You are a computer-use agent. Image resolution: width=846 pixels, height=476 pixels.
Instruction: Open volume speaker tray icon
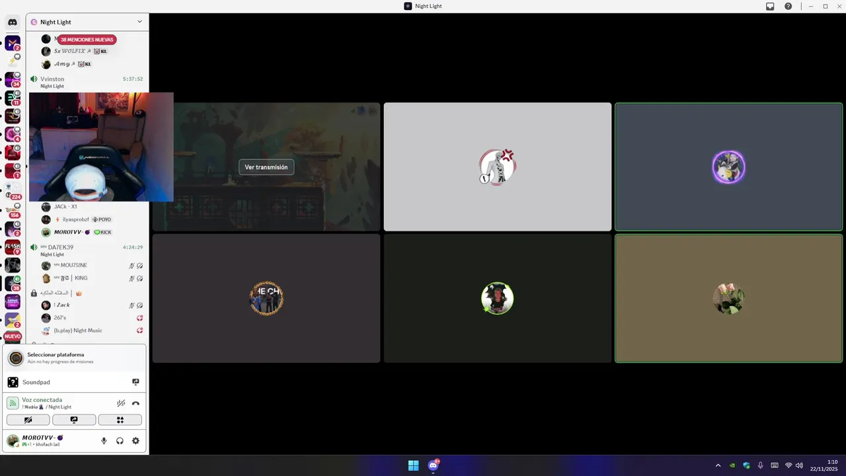click(x=799, y=465)
